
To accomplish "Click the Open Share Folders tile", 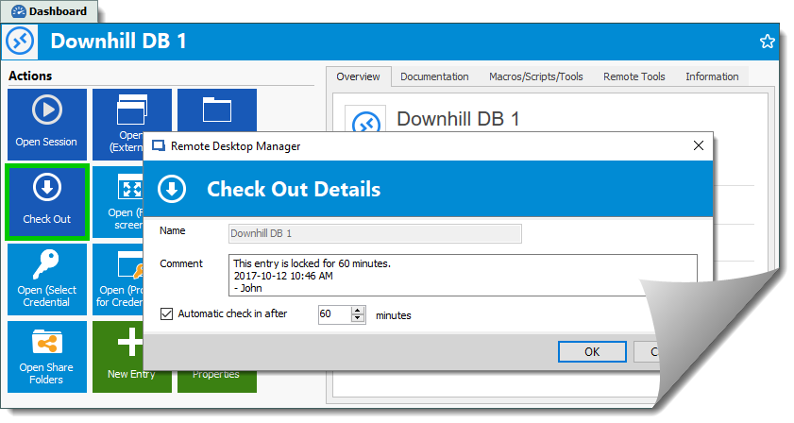I will click(46, 356).
